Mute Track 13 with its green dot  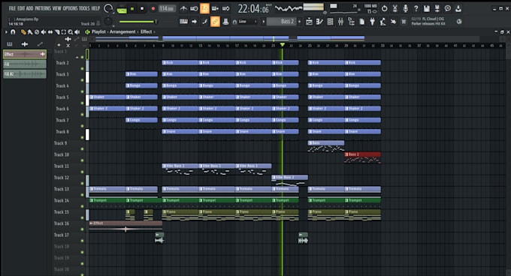tap(82, 195)
